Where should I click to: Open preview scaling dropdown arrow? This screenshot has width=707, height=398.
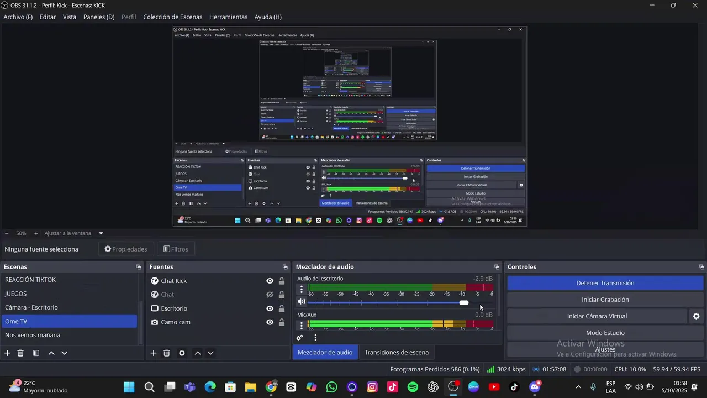101,233
